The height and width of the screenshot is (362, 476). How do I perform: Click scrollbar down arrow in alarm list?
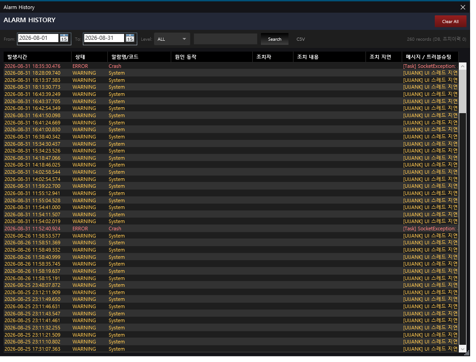pos(463,349)
